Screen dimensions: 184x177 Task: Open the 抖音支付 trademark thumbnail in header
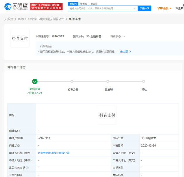pyautogui.click(x=20, y=38)
